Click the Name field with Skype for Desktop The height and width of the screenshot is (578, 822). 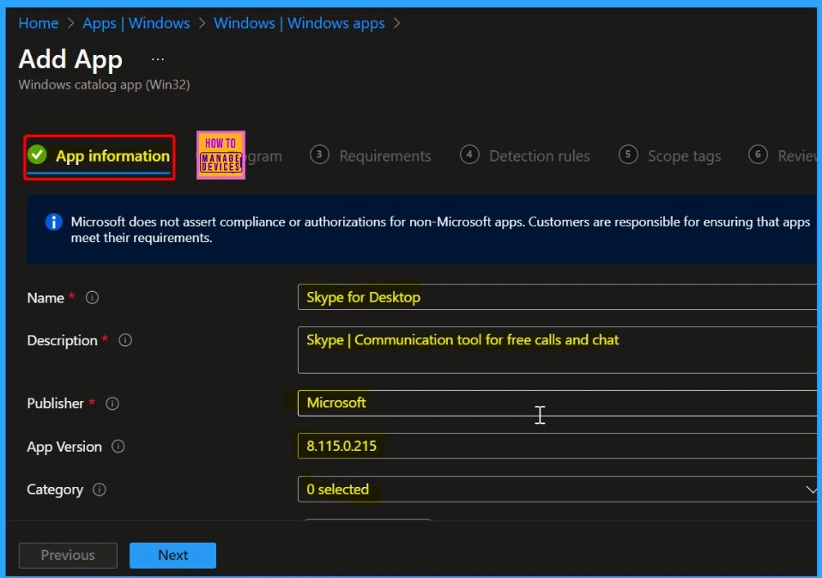[557, 297]
